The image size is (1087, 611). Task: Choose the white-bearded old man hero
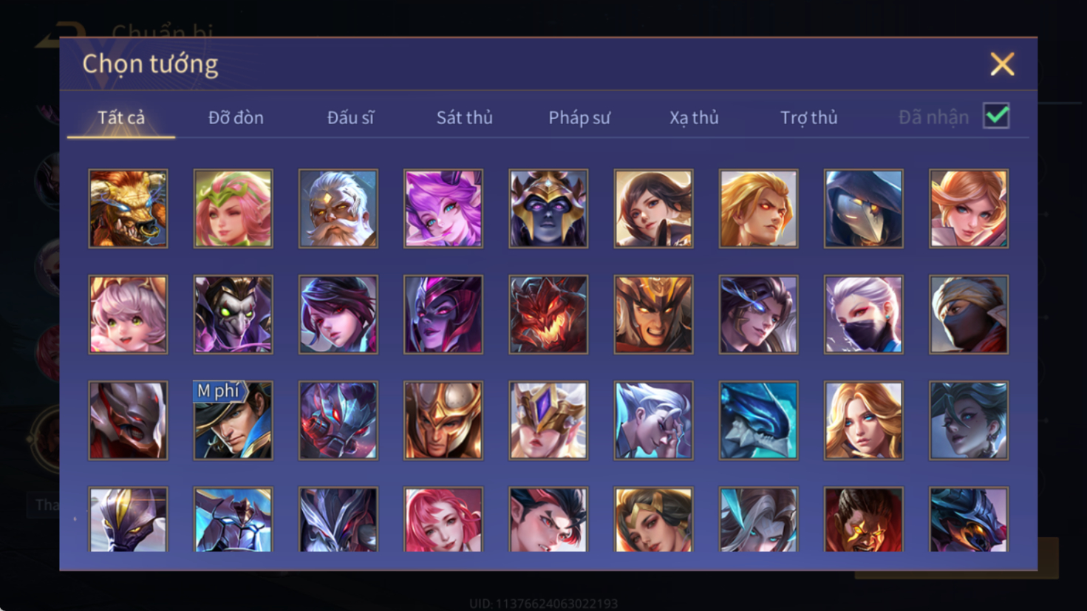point(338,208)
